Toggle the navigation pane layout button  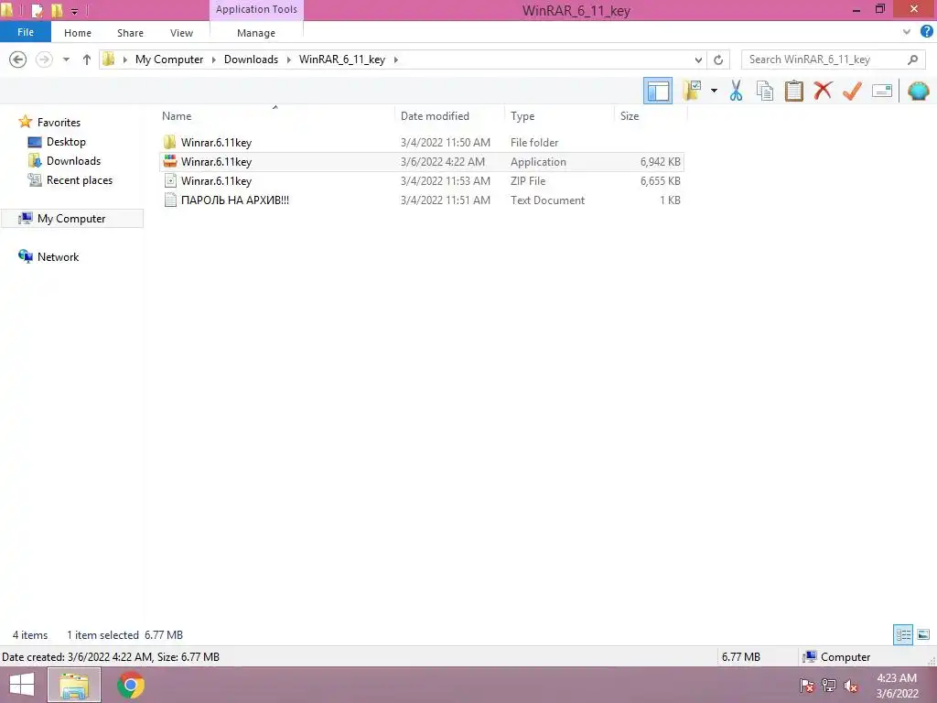[657, 91]
